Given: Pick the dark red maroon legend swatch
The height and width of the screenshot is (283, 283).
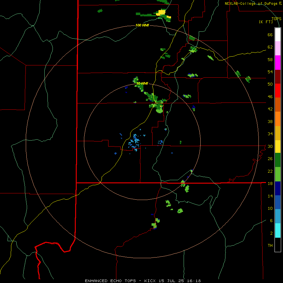Looking at the screenshot, I should click(278, 76).
